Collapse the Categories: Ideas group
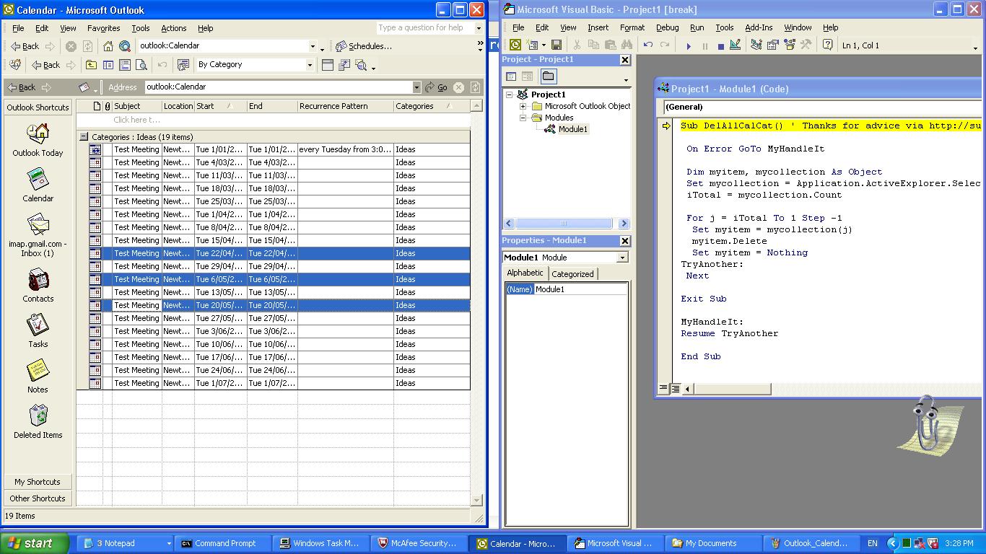Image resolution: width=986 pixels, height=554 pixels. point(84,136)
